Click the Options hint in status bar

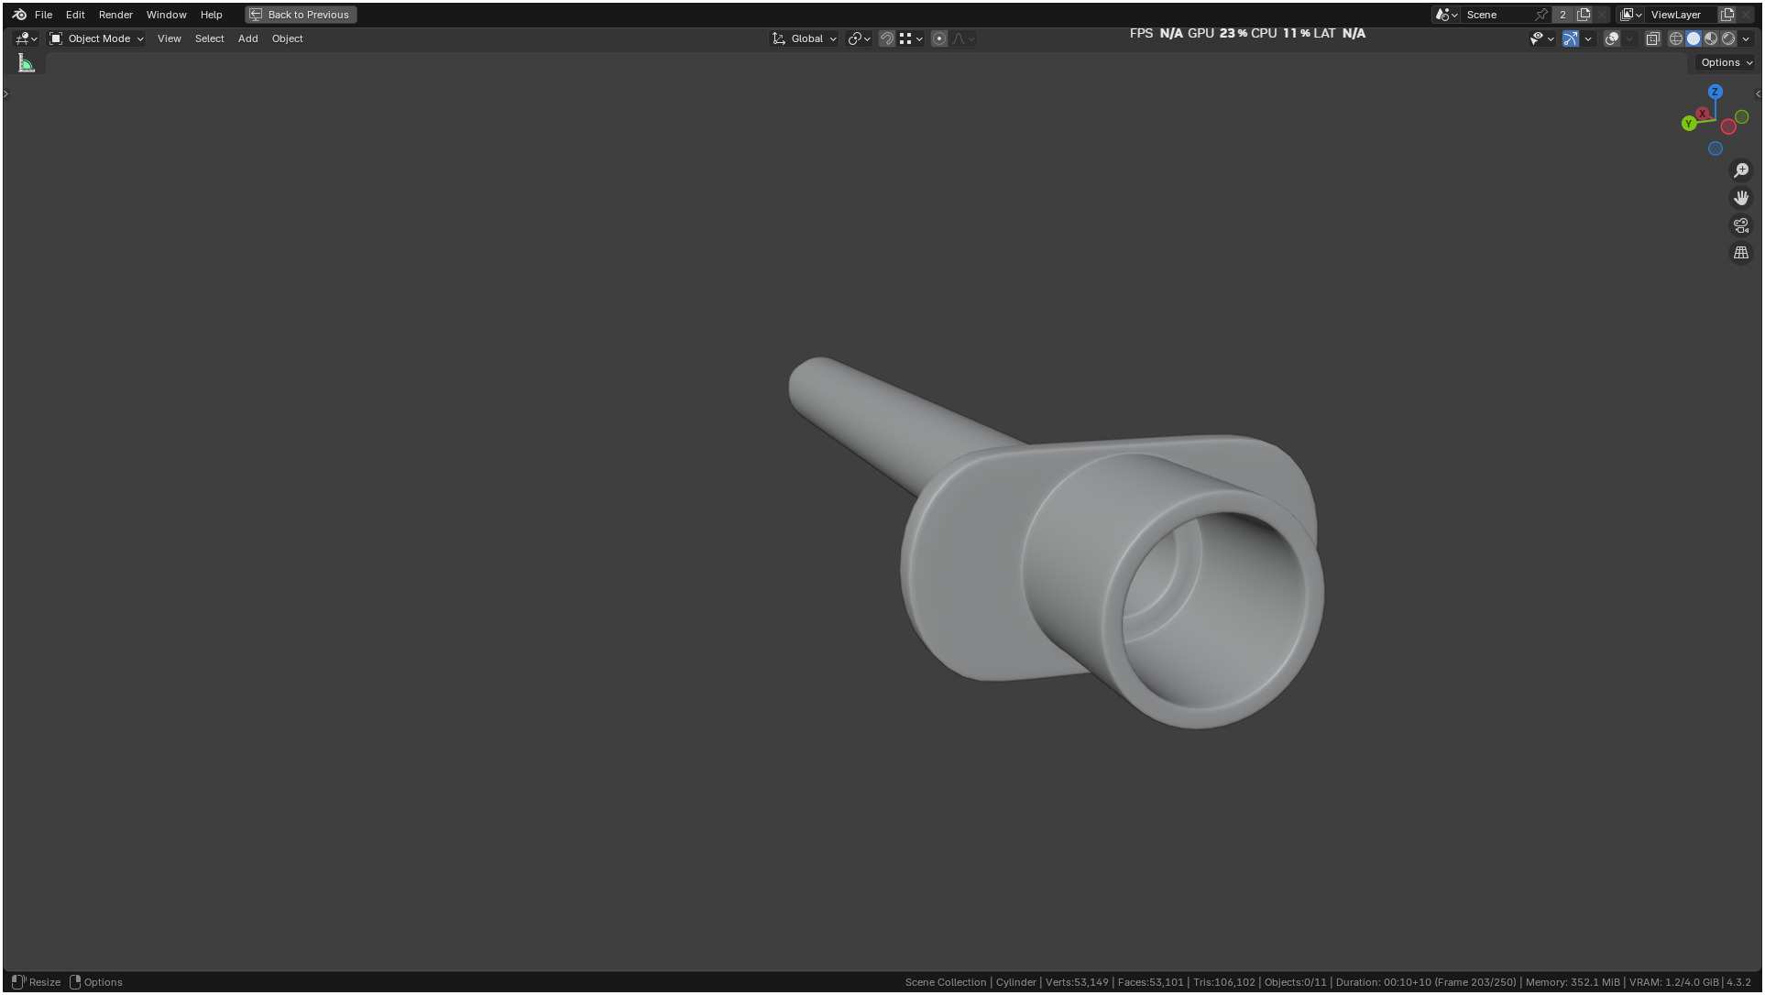(96, 982)
